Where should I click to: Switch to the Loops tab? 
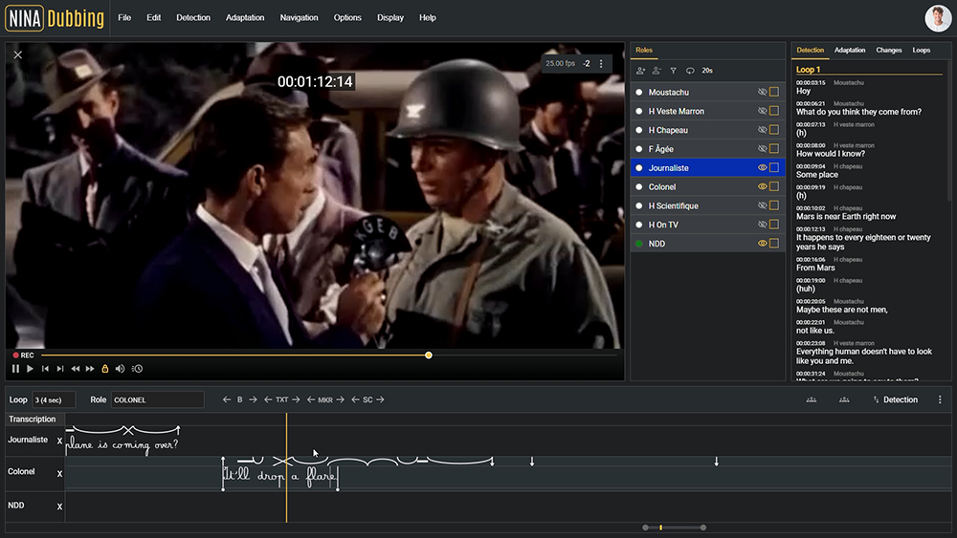(x=921, y=50)
